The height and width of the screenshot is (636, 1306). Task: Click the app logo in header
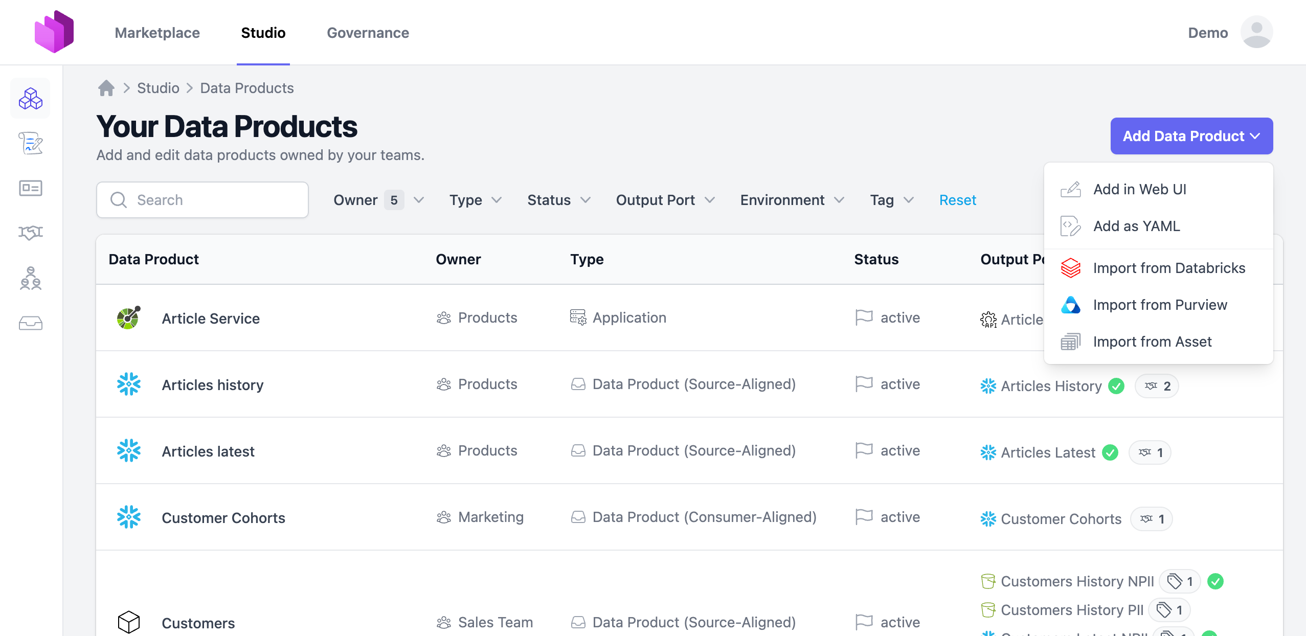[x=54, y=32]
